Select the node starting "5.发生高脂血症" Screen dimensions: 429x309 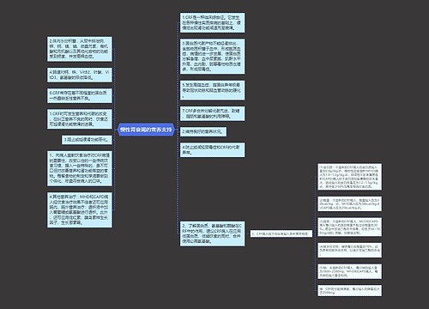(x=212, y=90)
